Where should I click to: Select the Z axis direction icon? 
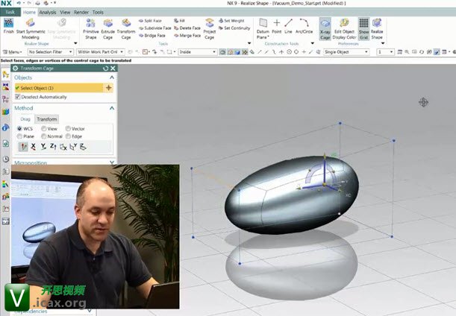click(53, 147)
